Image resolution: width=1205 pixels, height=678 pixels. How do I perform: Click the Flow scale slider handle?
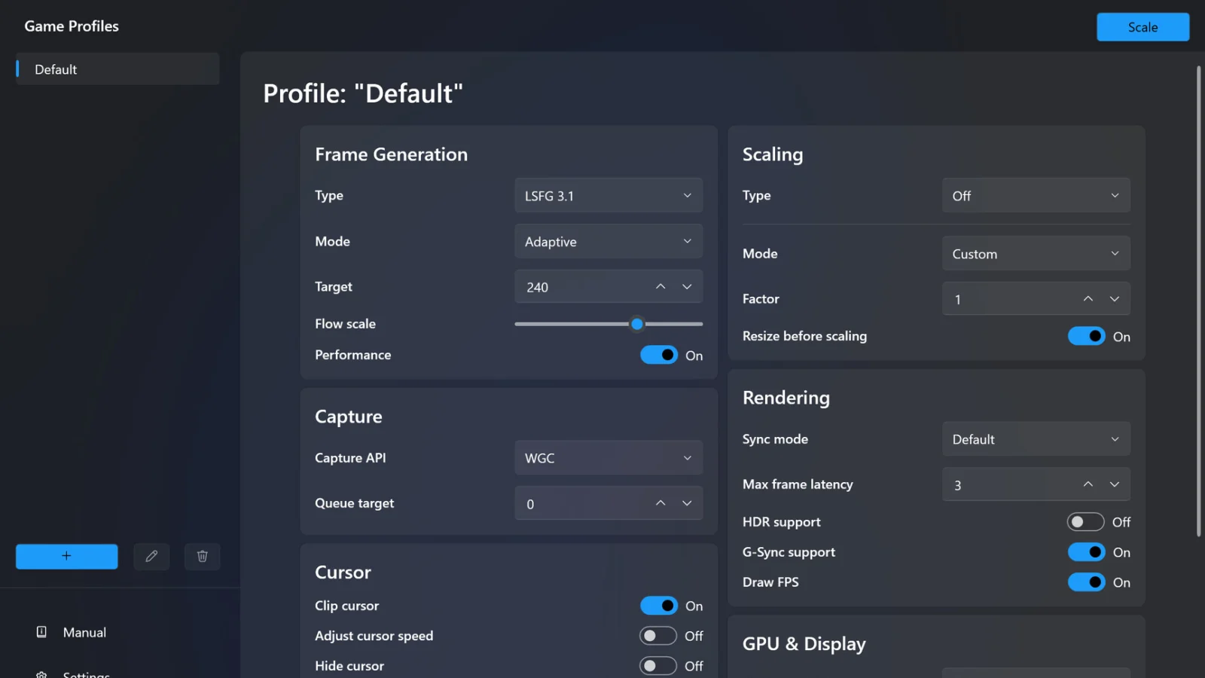[637, 324]
